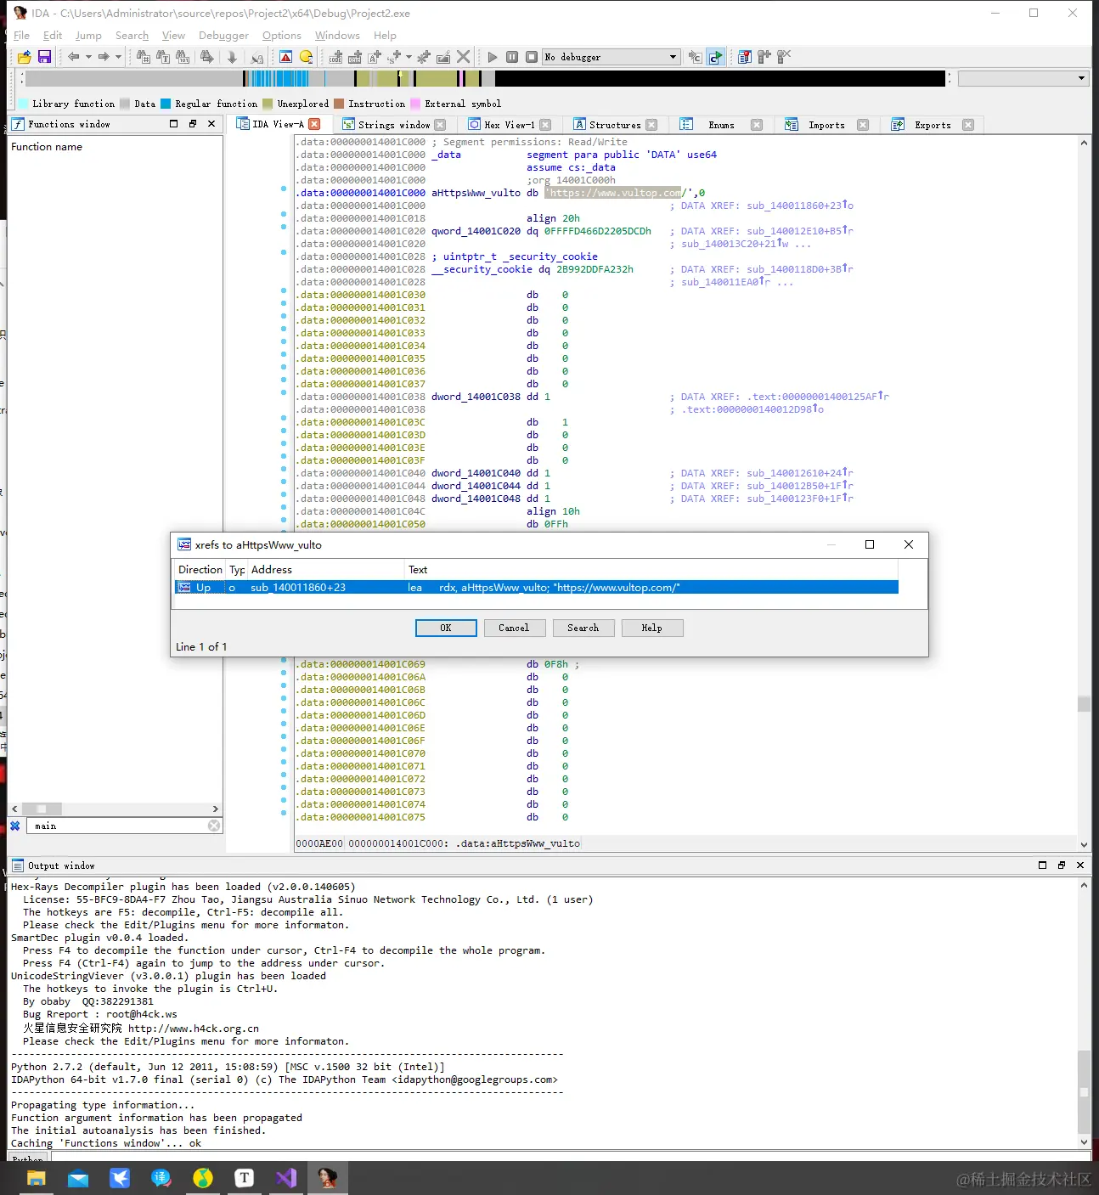Sort xrefs by the Direction column header

(x=200, y=570)
